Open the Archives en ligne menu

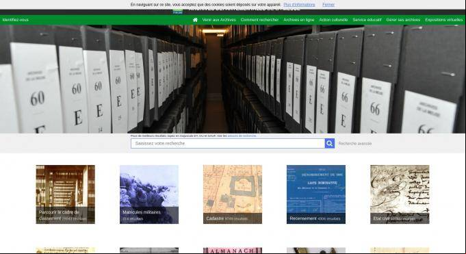[298, 20]
